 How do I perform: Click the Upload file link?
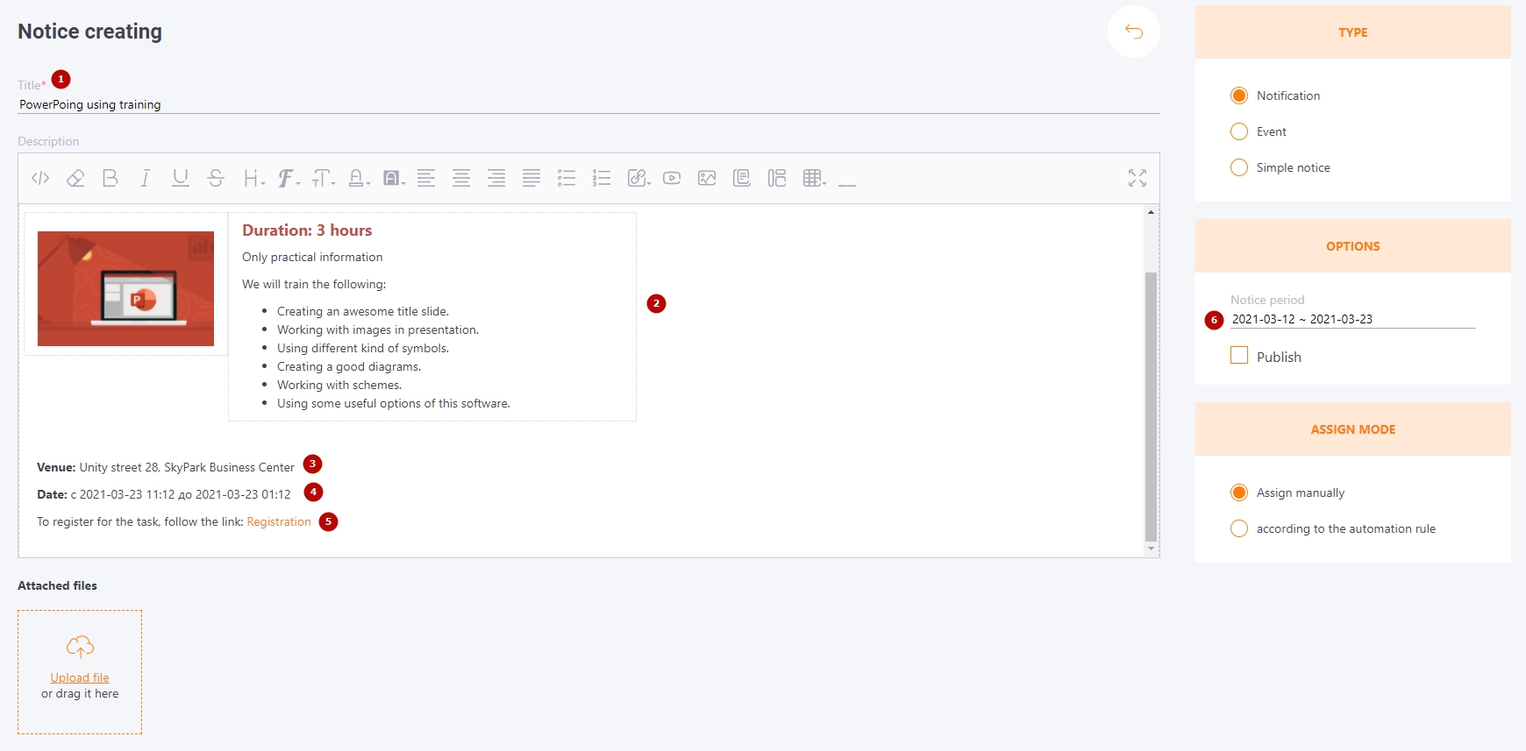[x=80, y=677]
